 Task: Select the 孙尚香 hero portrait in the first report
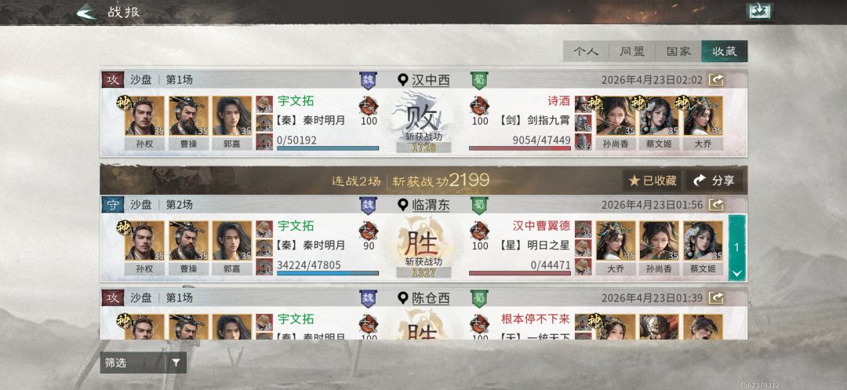point(616,122)
